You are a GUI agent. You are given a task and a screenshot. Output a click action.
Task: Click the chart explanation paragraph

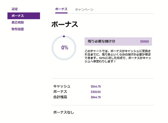click(118, 56)
